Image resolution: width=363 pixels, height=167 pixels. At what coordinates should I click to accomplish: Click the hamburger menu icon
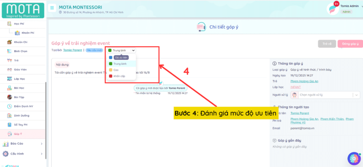click(52, 8)
